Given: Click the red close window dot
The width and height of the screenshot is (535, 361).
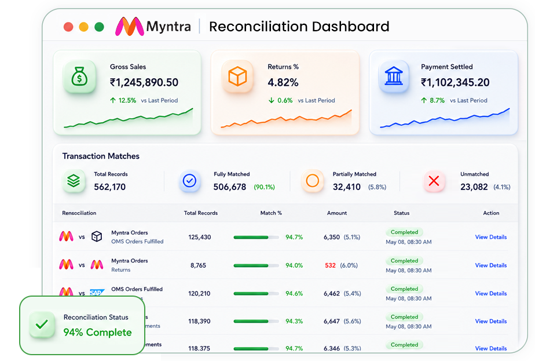Looking at the screenshot, I should coord(68,27).
